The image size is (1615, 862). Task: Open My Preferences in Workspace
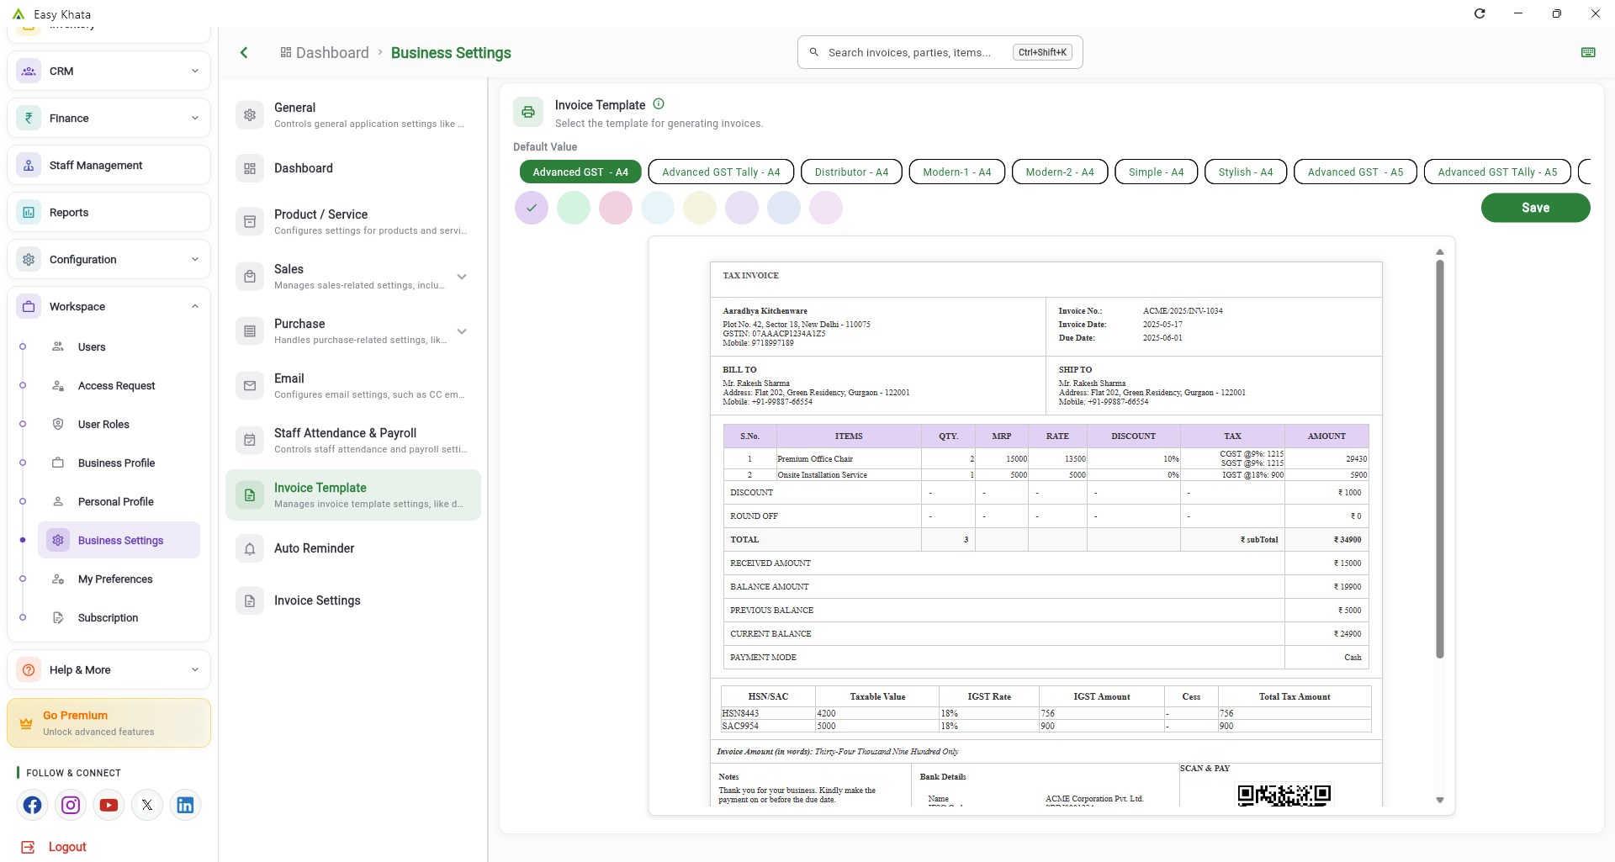[115, 579]
